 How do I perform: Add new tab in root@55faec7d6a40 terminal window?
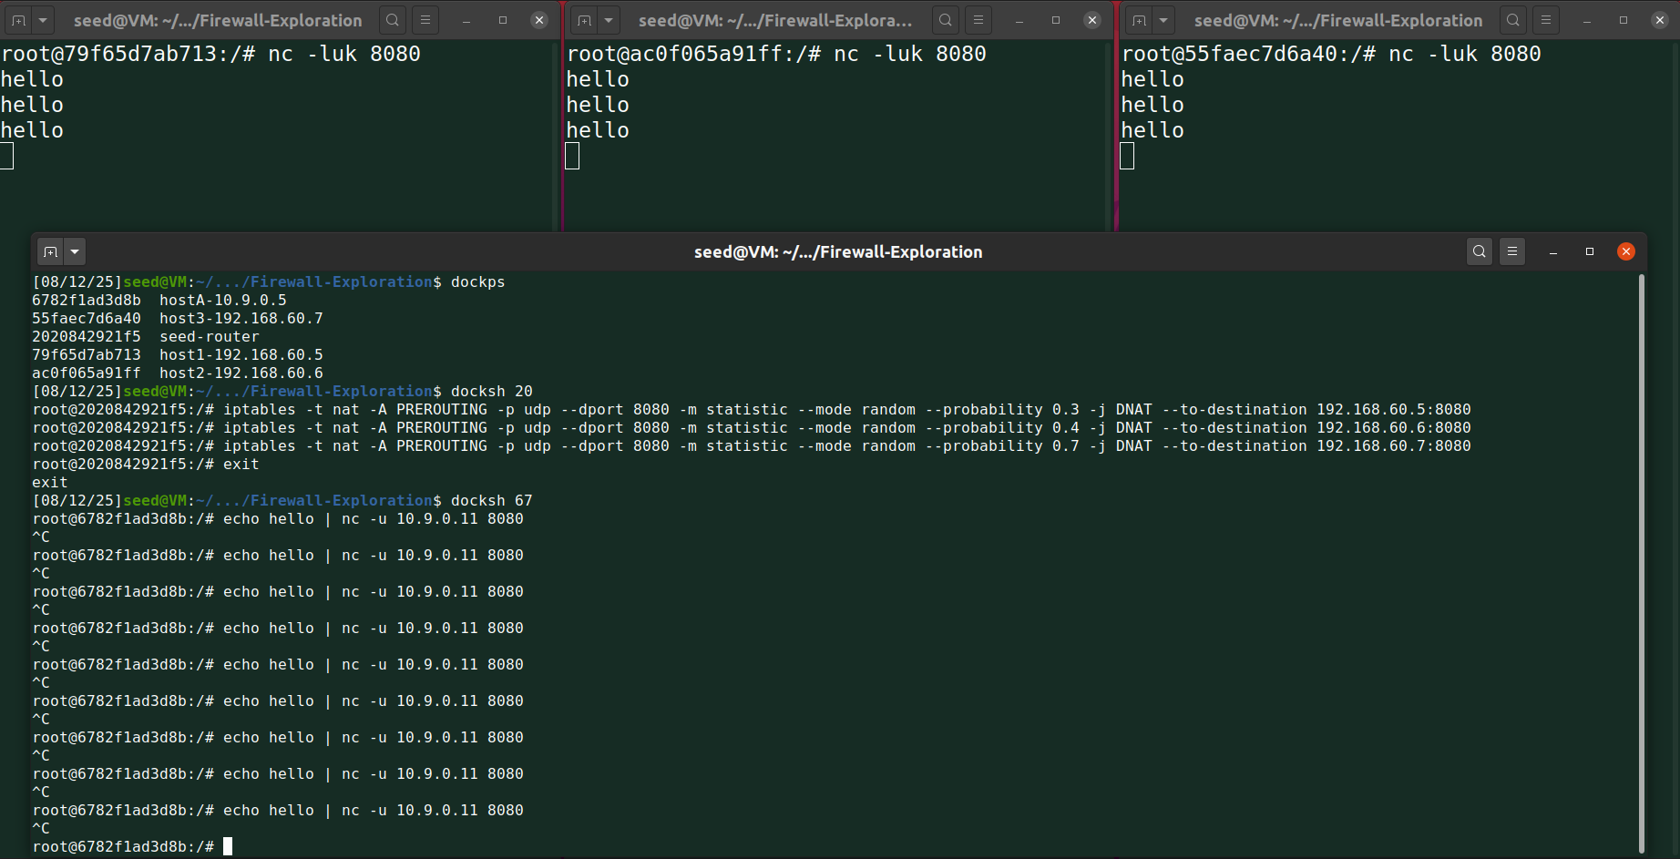click(x=1140, y=20)
